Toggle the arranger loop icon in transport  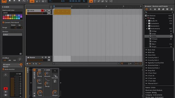coord(84,1)
